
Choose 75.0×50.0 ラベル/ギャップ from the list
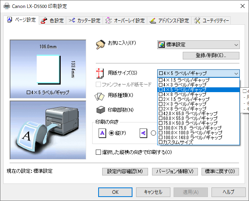[198, 123]
